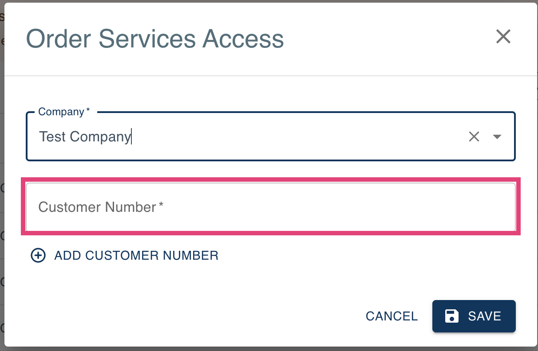Viewport: 538px width, 351px height.
Task: Expand the Company dropdown arrow
Action: [x=497, y=137]
